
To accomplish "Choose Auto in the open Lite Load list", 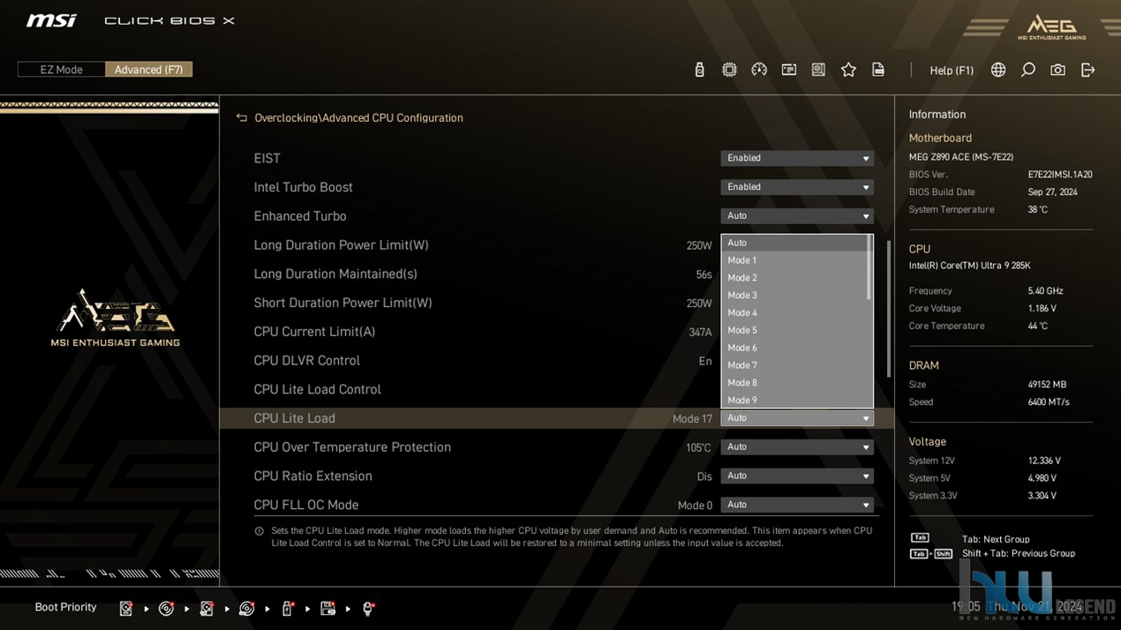I will click(x=794, y=243).
